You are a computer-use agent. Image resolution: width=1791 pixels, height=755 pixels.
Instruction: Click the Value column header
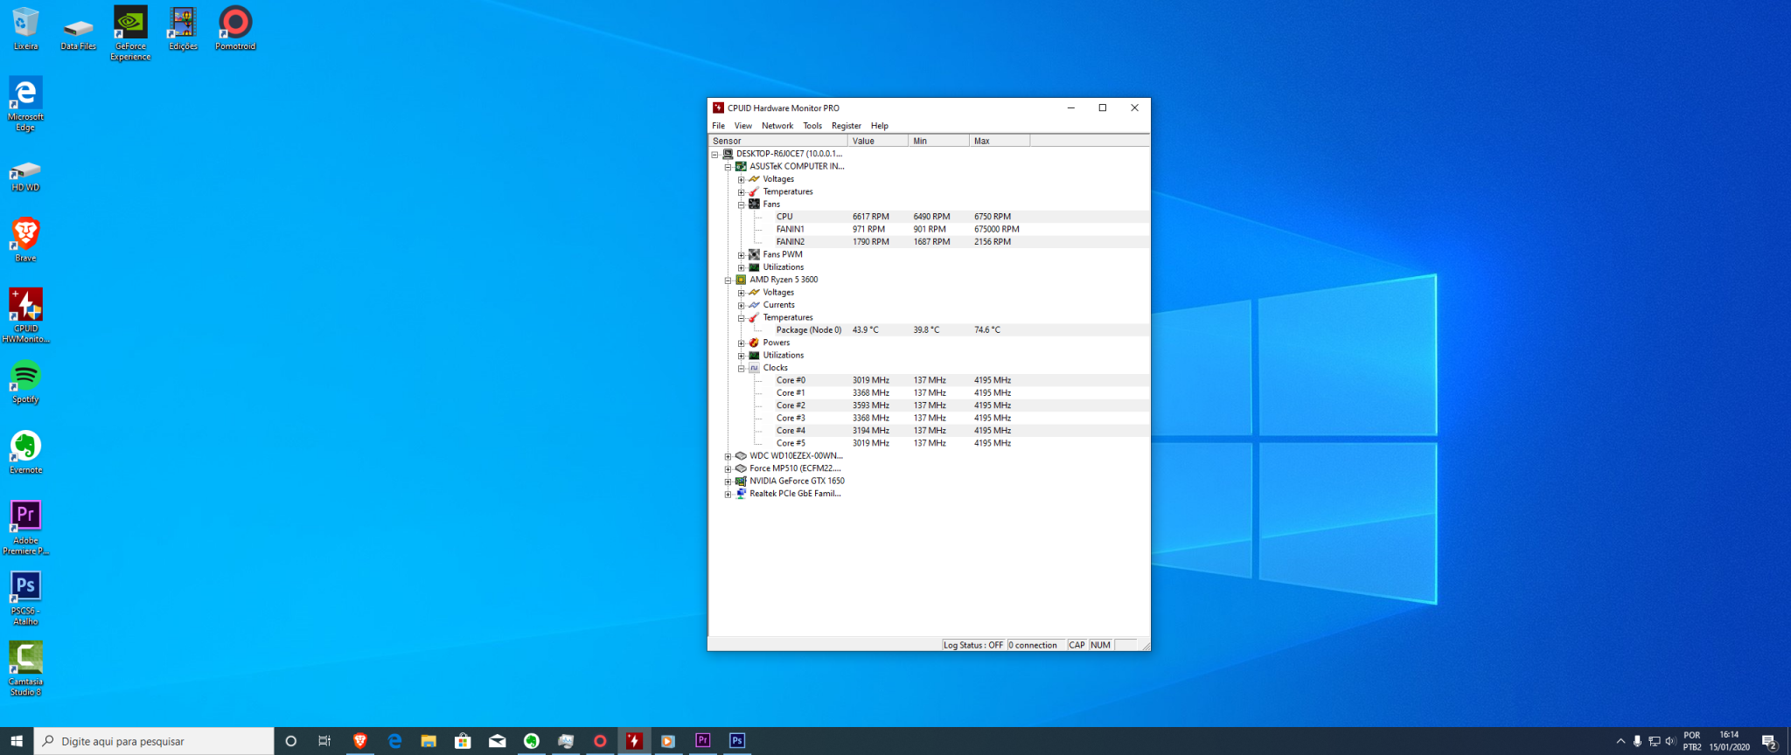(878, 141)
